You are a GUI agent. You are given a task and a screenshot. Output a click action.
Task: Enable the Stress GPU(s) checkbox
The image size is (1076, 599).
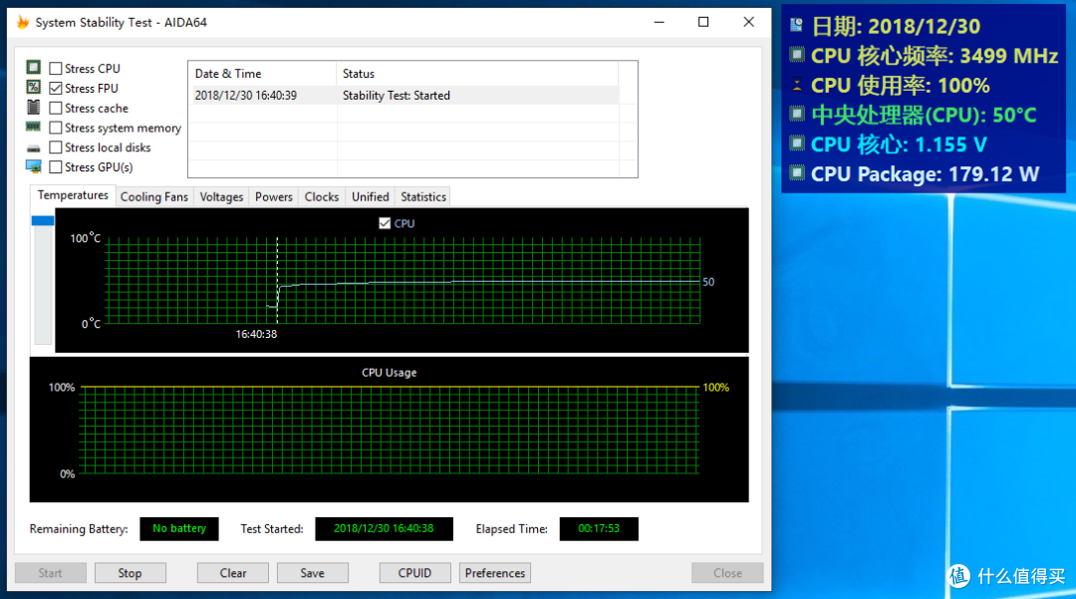56,166
